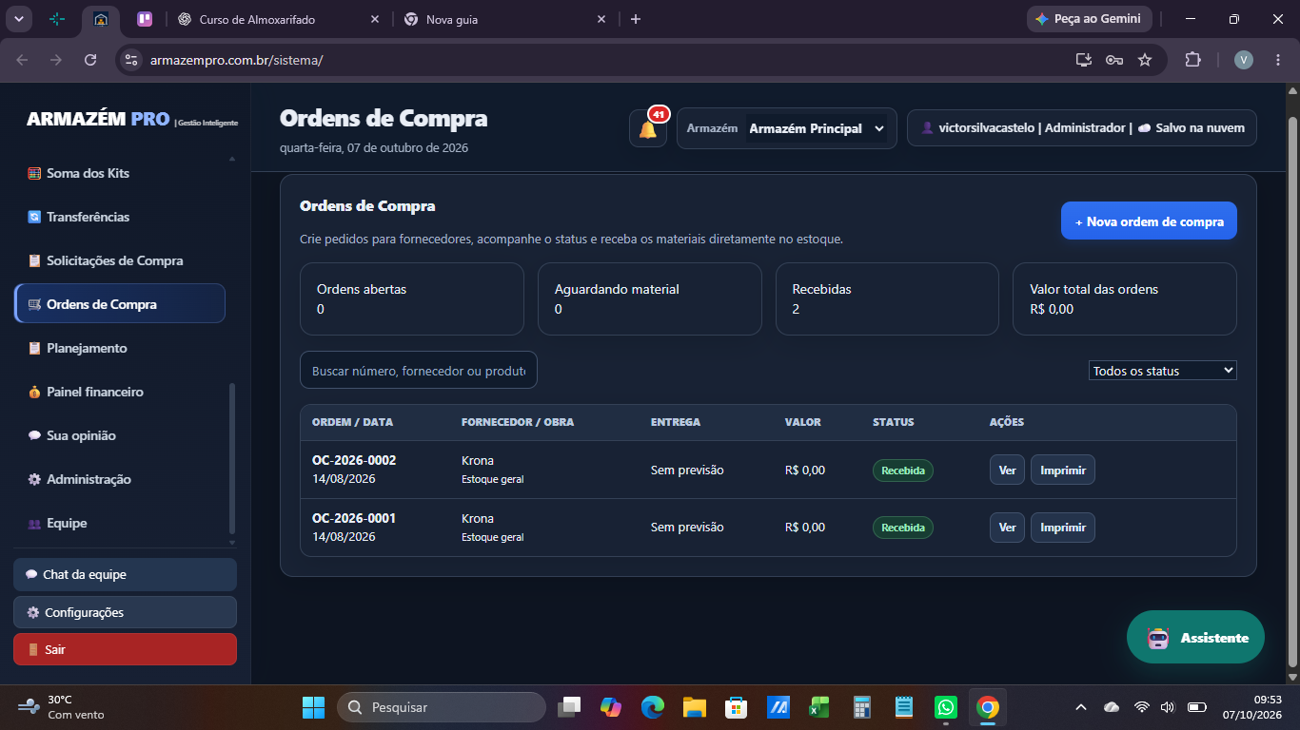Screen dimensions: 1300x730
Task: Open Microsoft Edge from the taskbar
Action: click(652, 707)
